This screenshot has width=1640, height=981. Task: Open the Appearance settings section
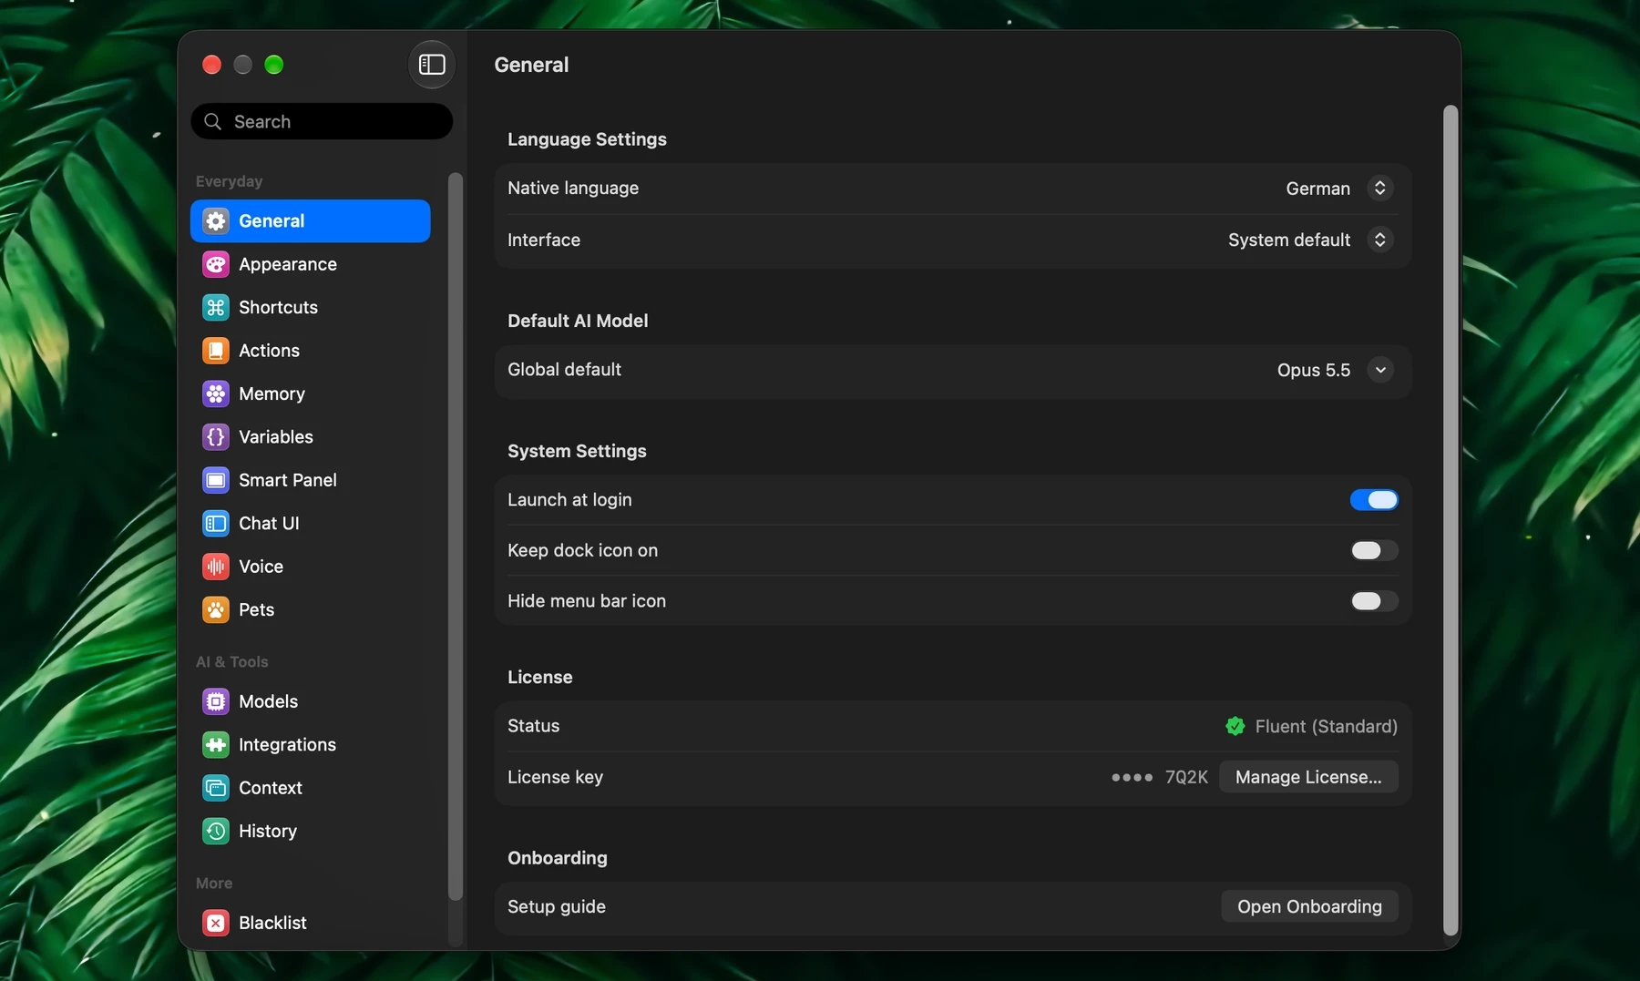point(311,264)
